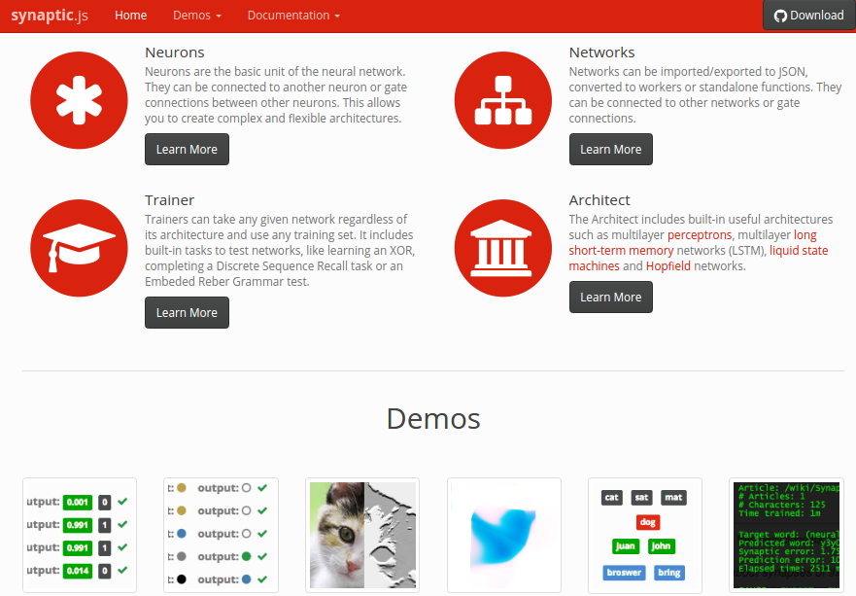856x596 pixels.
Task: Click the Neurons asterisk circle icon
Action: click(79, 100)
